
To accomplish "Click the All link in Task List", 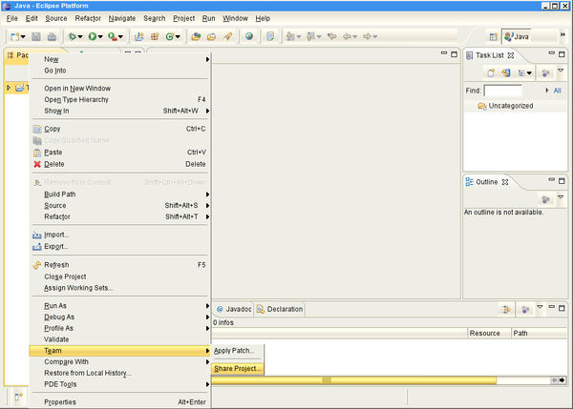I will (557, 91).
